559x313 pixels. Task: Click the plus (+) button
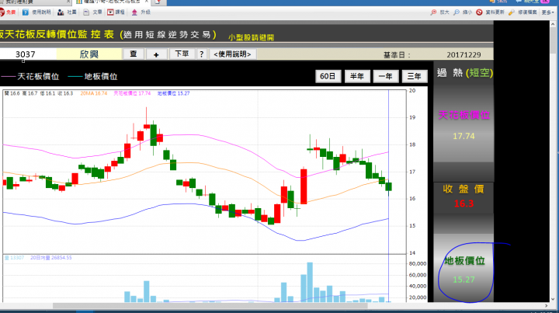coord(156,54)
